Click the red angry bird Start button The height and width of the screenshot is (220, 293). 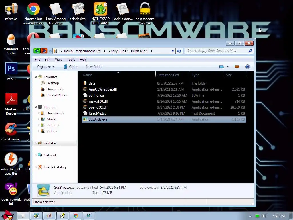coord(7,215)
